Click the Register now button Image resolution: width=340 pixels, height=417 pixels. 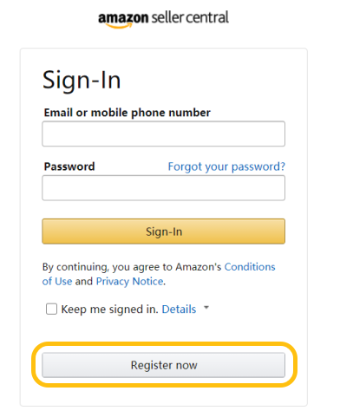[164, 365]
